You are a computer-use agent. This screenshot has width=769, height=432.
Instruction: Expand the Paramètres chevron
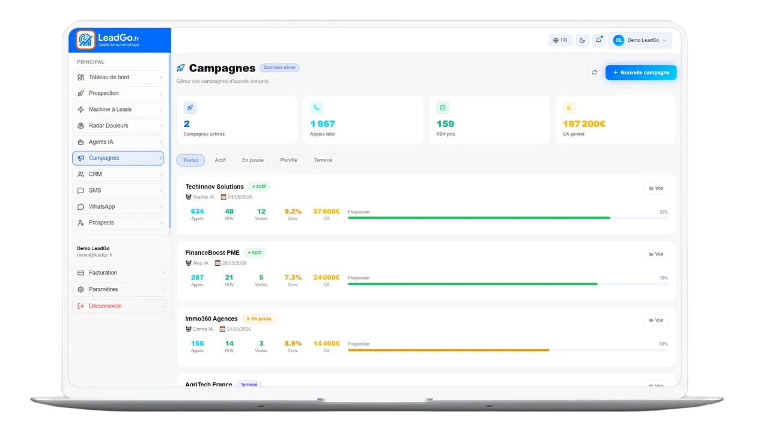click(163, 290)
